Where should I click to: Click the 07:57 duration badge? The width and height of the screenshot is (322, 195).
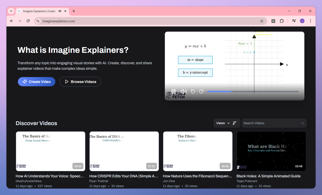(x=152, y=166)
